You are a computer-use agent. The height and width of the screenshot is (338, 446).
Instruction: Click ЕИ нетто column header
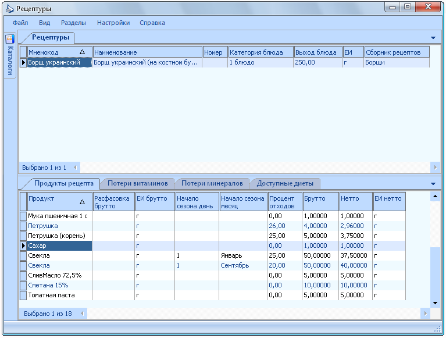click(x=389, y=202)
